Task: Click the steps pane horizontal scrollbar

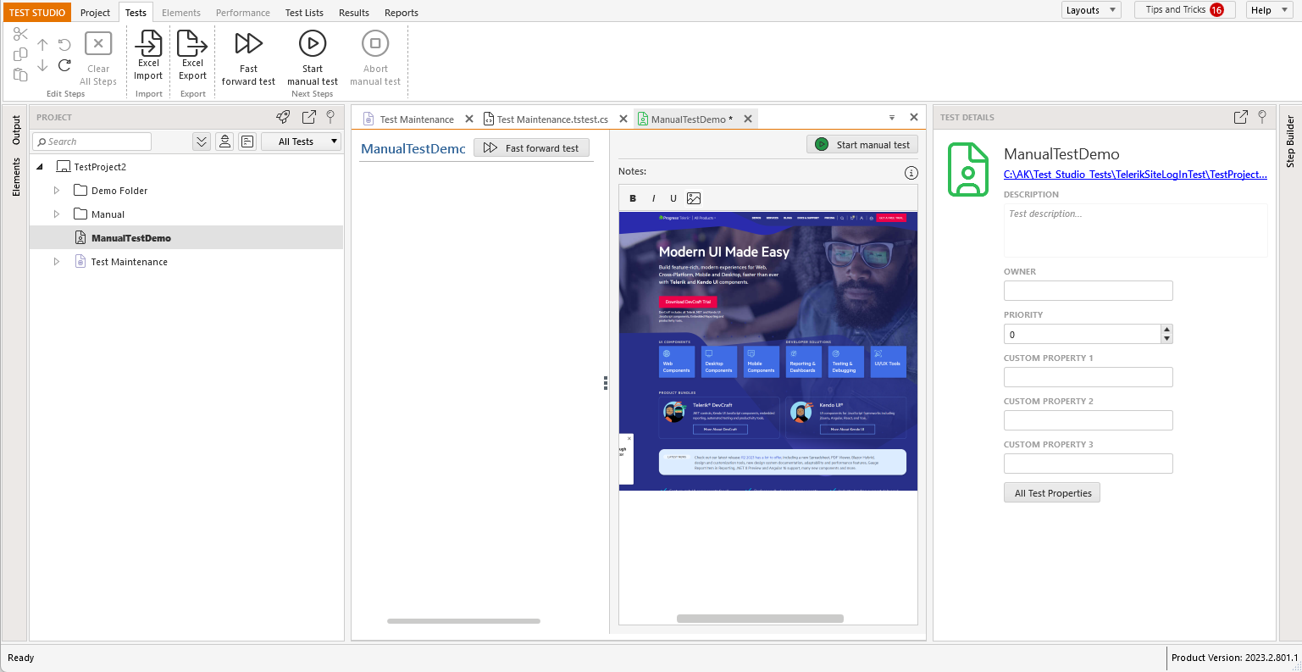Action: (x=463, y=621)
